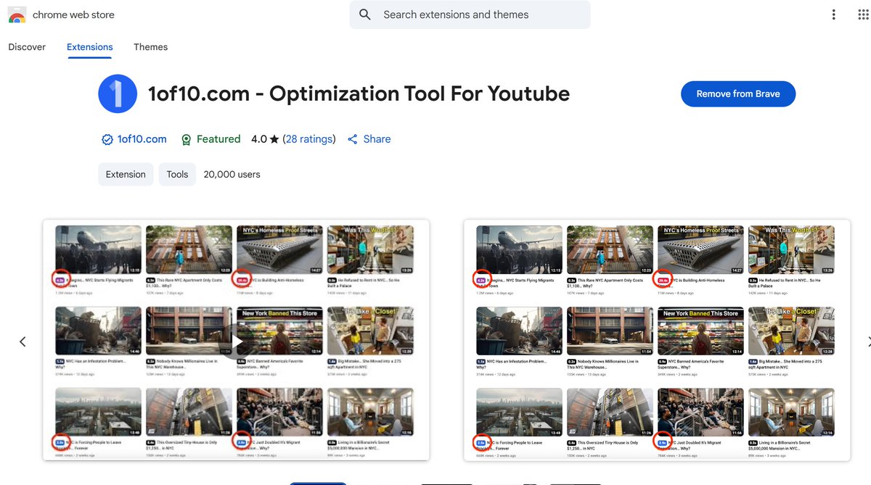Go to the next screenshot with right arrow
Screen dimensions: 871x485
[x=868, y=341]
